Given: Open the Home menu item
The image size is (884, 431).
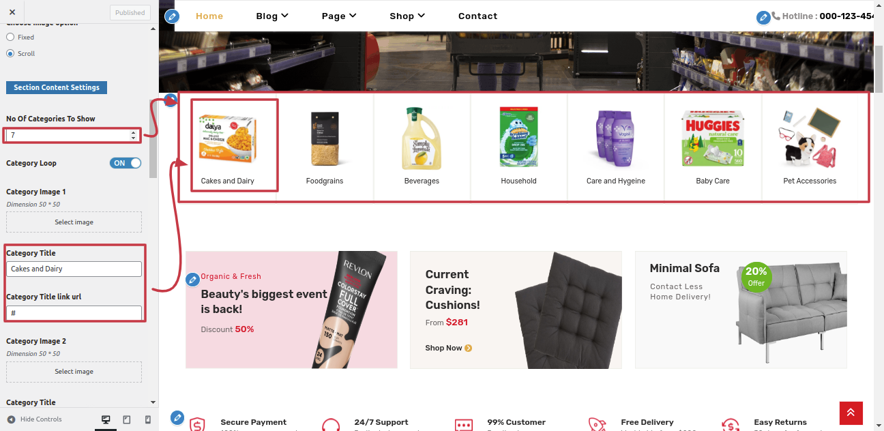Looking at the screenshot, I should pyautogui.click(x=209, y=16).
